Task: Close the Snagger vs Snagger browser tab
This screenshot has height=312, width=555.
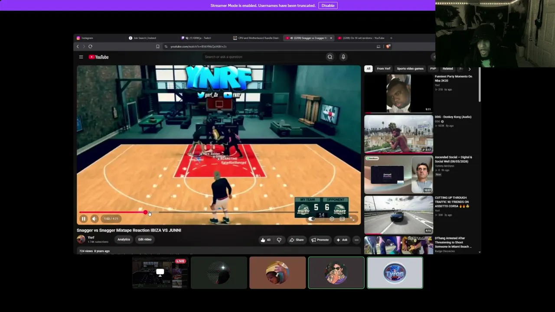Action: coord(331,38)
